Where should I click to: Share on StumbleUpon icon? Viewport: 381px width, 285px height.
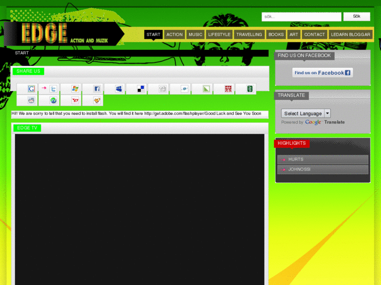coord(53,100)
